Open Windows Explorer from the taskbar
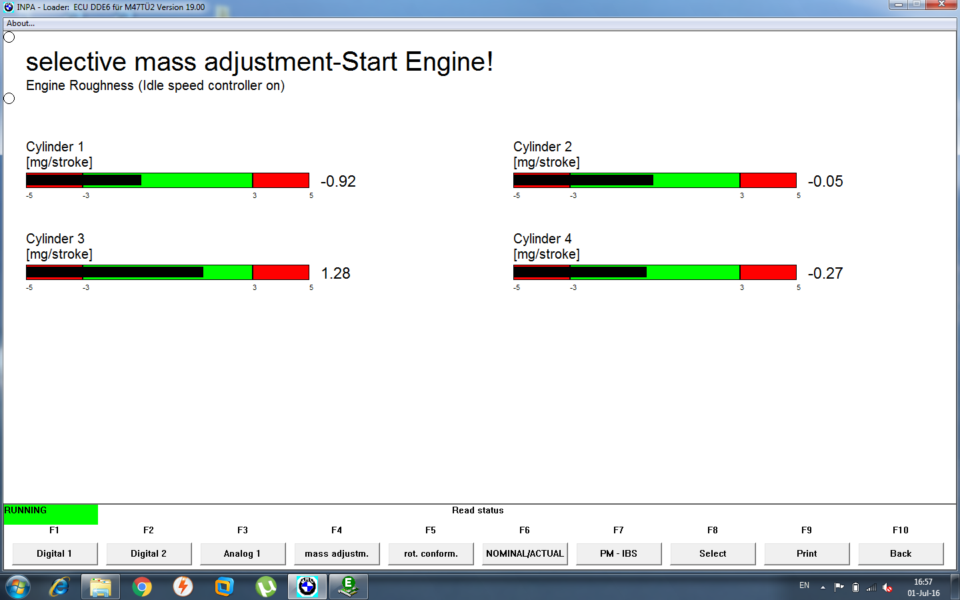Screen dimensions: 960x600 click(x=100, y=587)
